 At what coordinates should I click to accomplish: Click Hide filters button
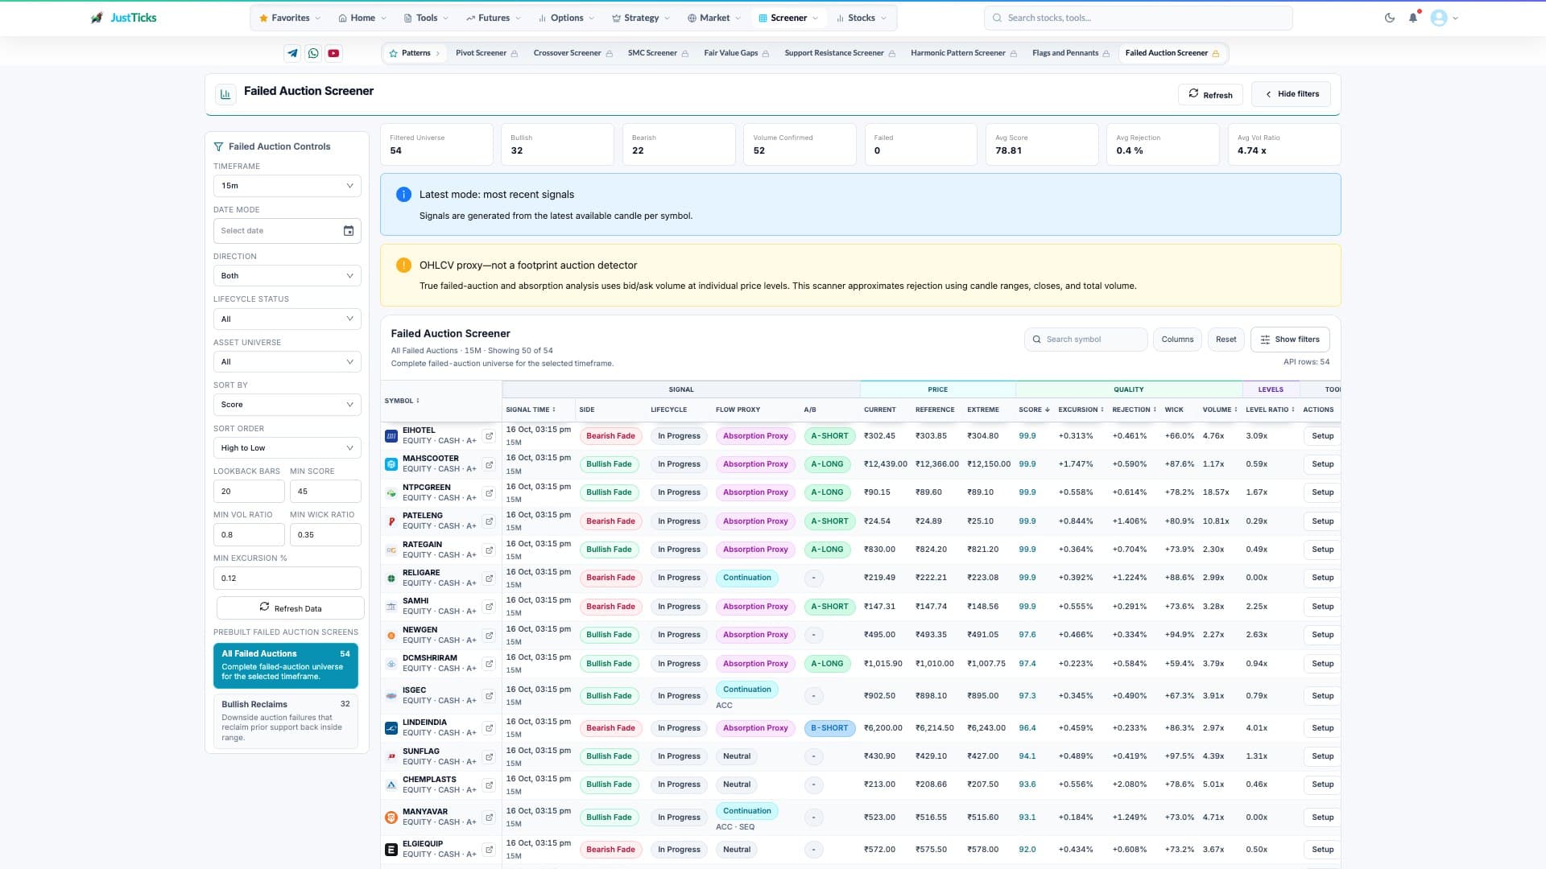[x=1292, y=94]
